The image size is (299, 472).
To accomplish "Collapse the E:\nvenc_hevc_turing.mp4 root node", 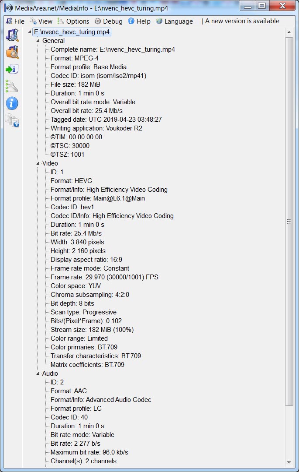I will pyautogui.click(x=30, y=32).
